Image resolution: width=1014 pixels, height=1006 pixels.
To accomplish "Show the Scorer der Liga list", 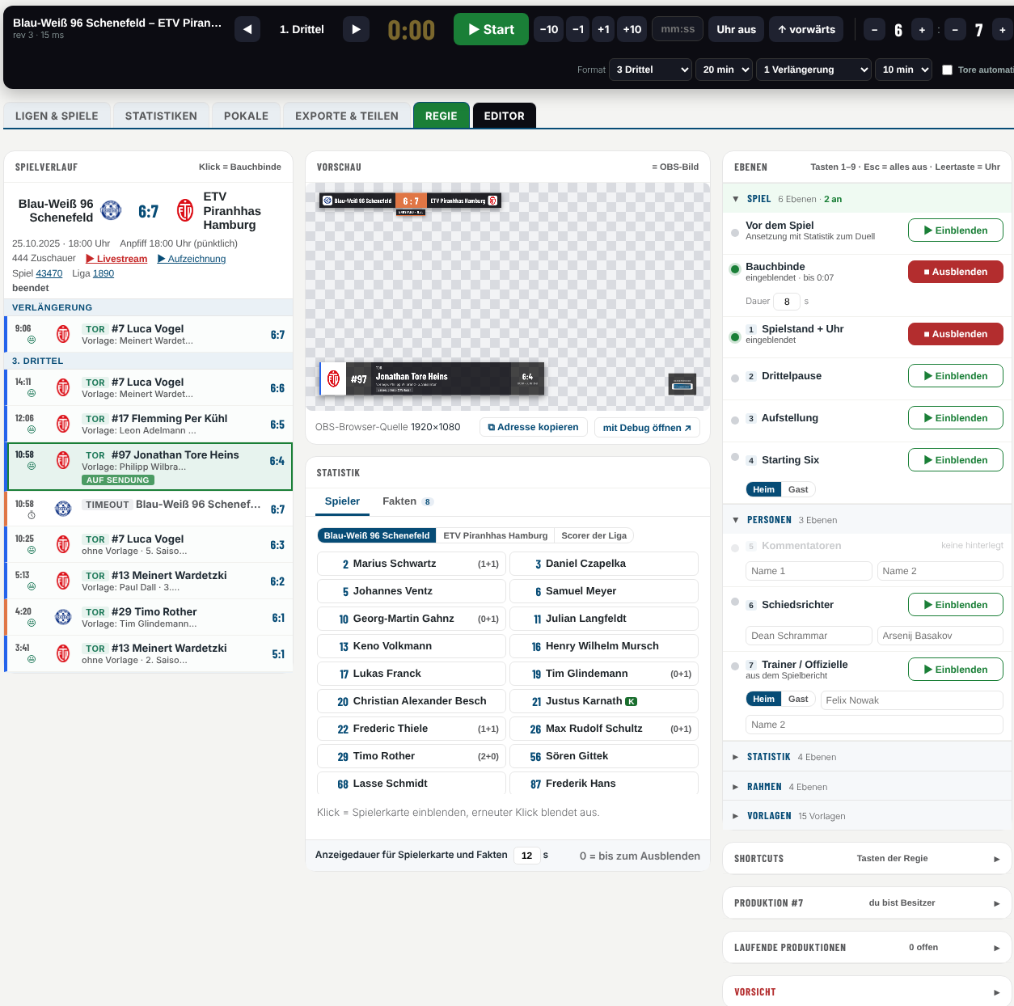I will tap(594, 535).
